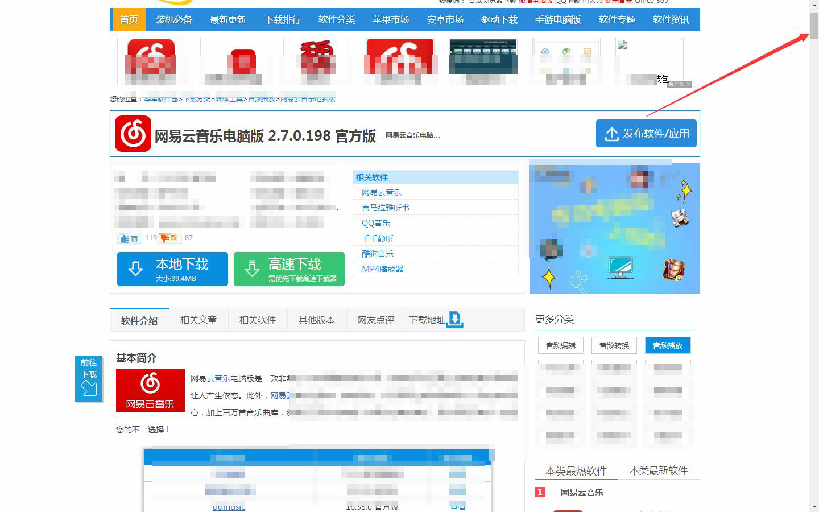Click the 踩 thumbs-down vote icon

(x=169, y=238)
